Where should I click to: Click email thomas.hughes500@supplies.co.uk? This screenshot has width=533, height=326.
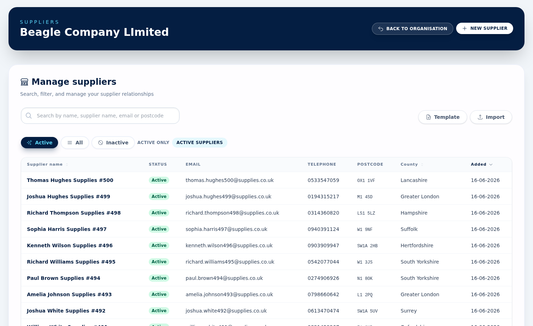click(x=229, y=180)
